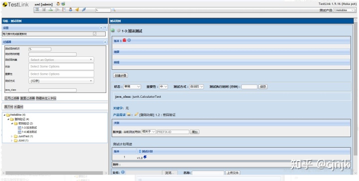Screen dimensions: 359x181
Task: Click the red ghost icon beside 版本 1
Action: pyautogui.click(x=125, y=40)
